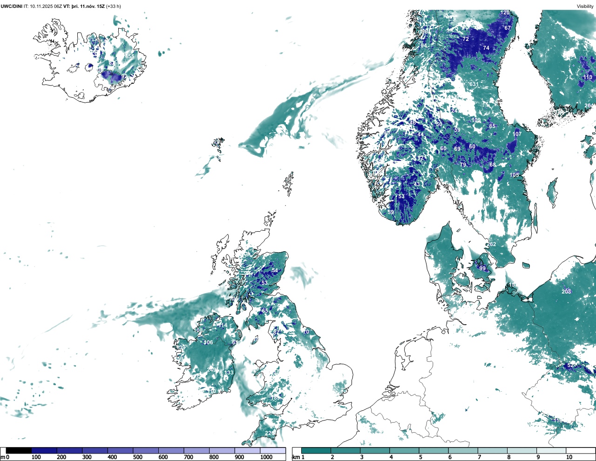Click the '(+33 h)' forecast offset text
Screen dimensions: 596x461
pos(114,7)
